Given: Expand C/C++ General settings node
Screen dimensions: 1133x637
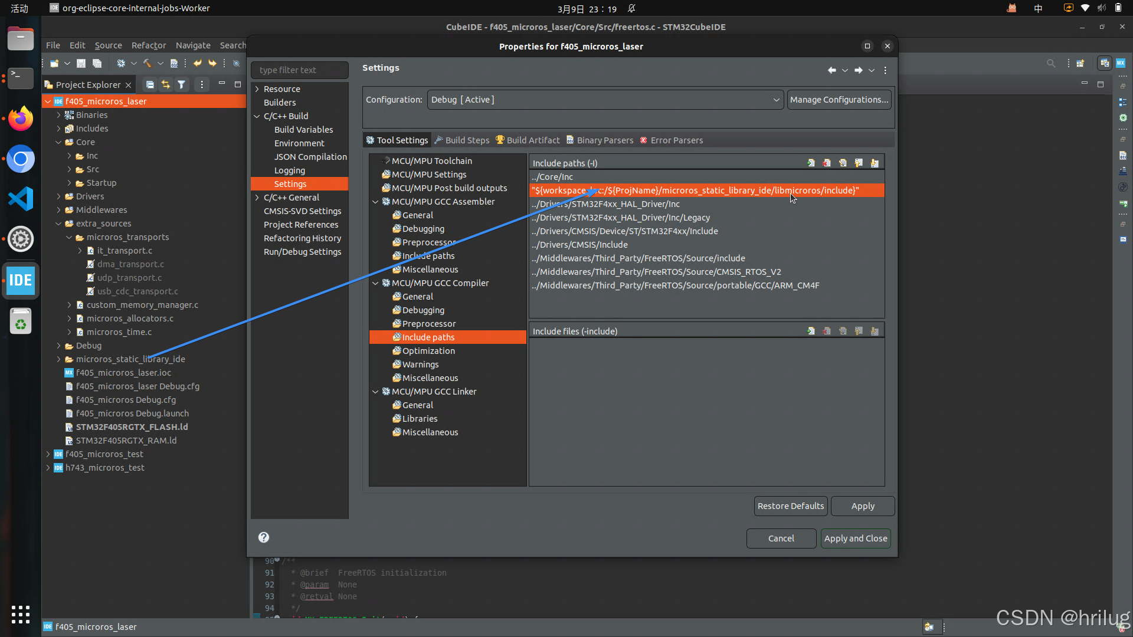Looking at the screenshot, I should pyautogui.click(x=257, y=198).
